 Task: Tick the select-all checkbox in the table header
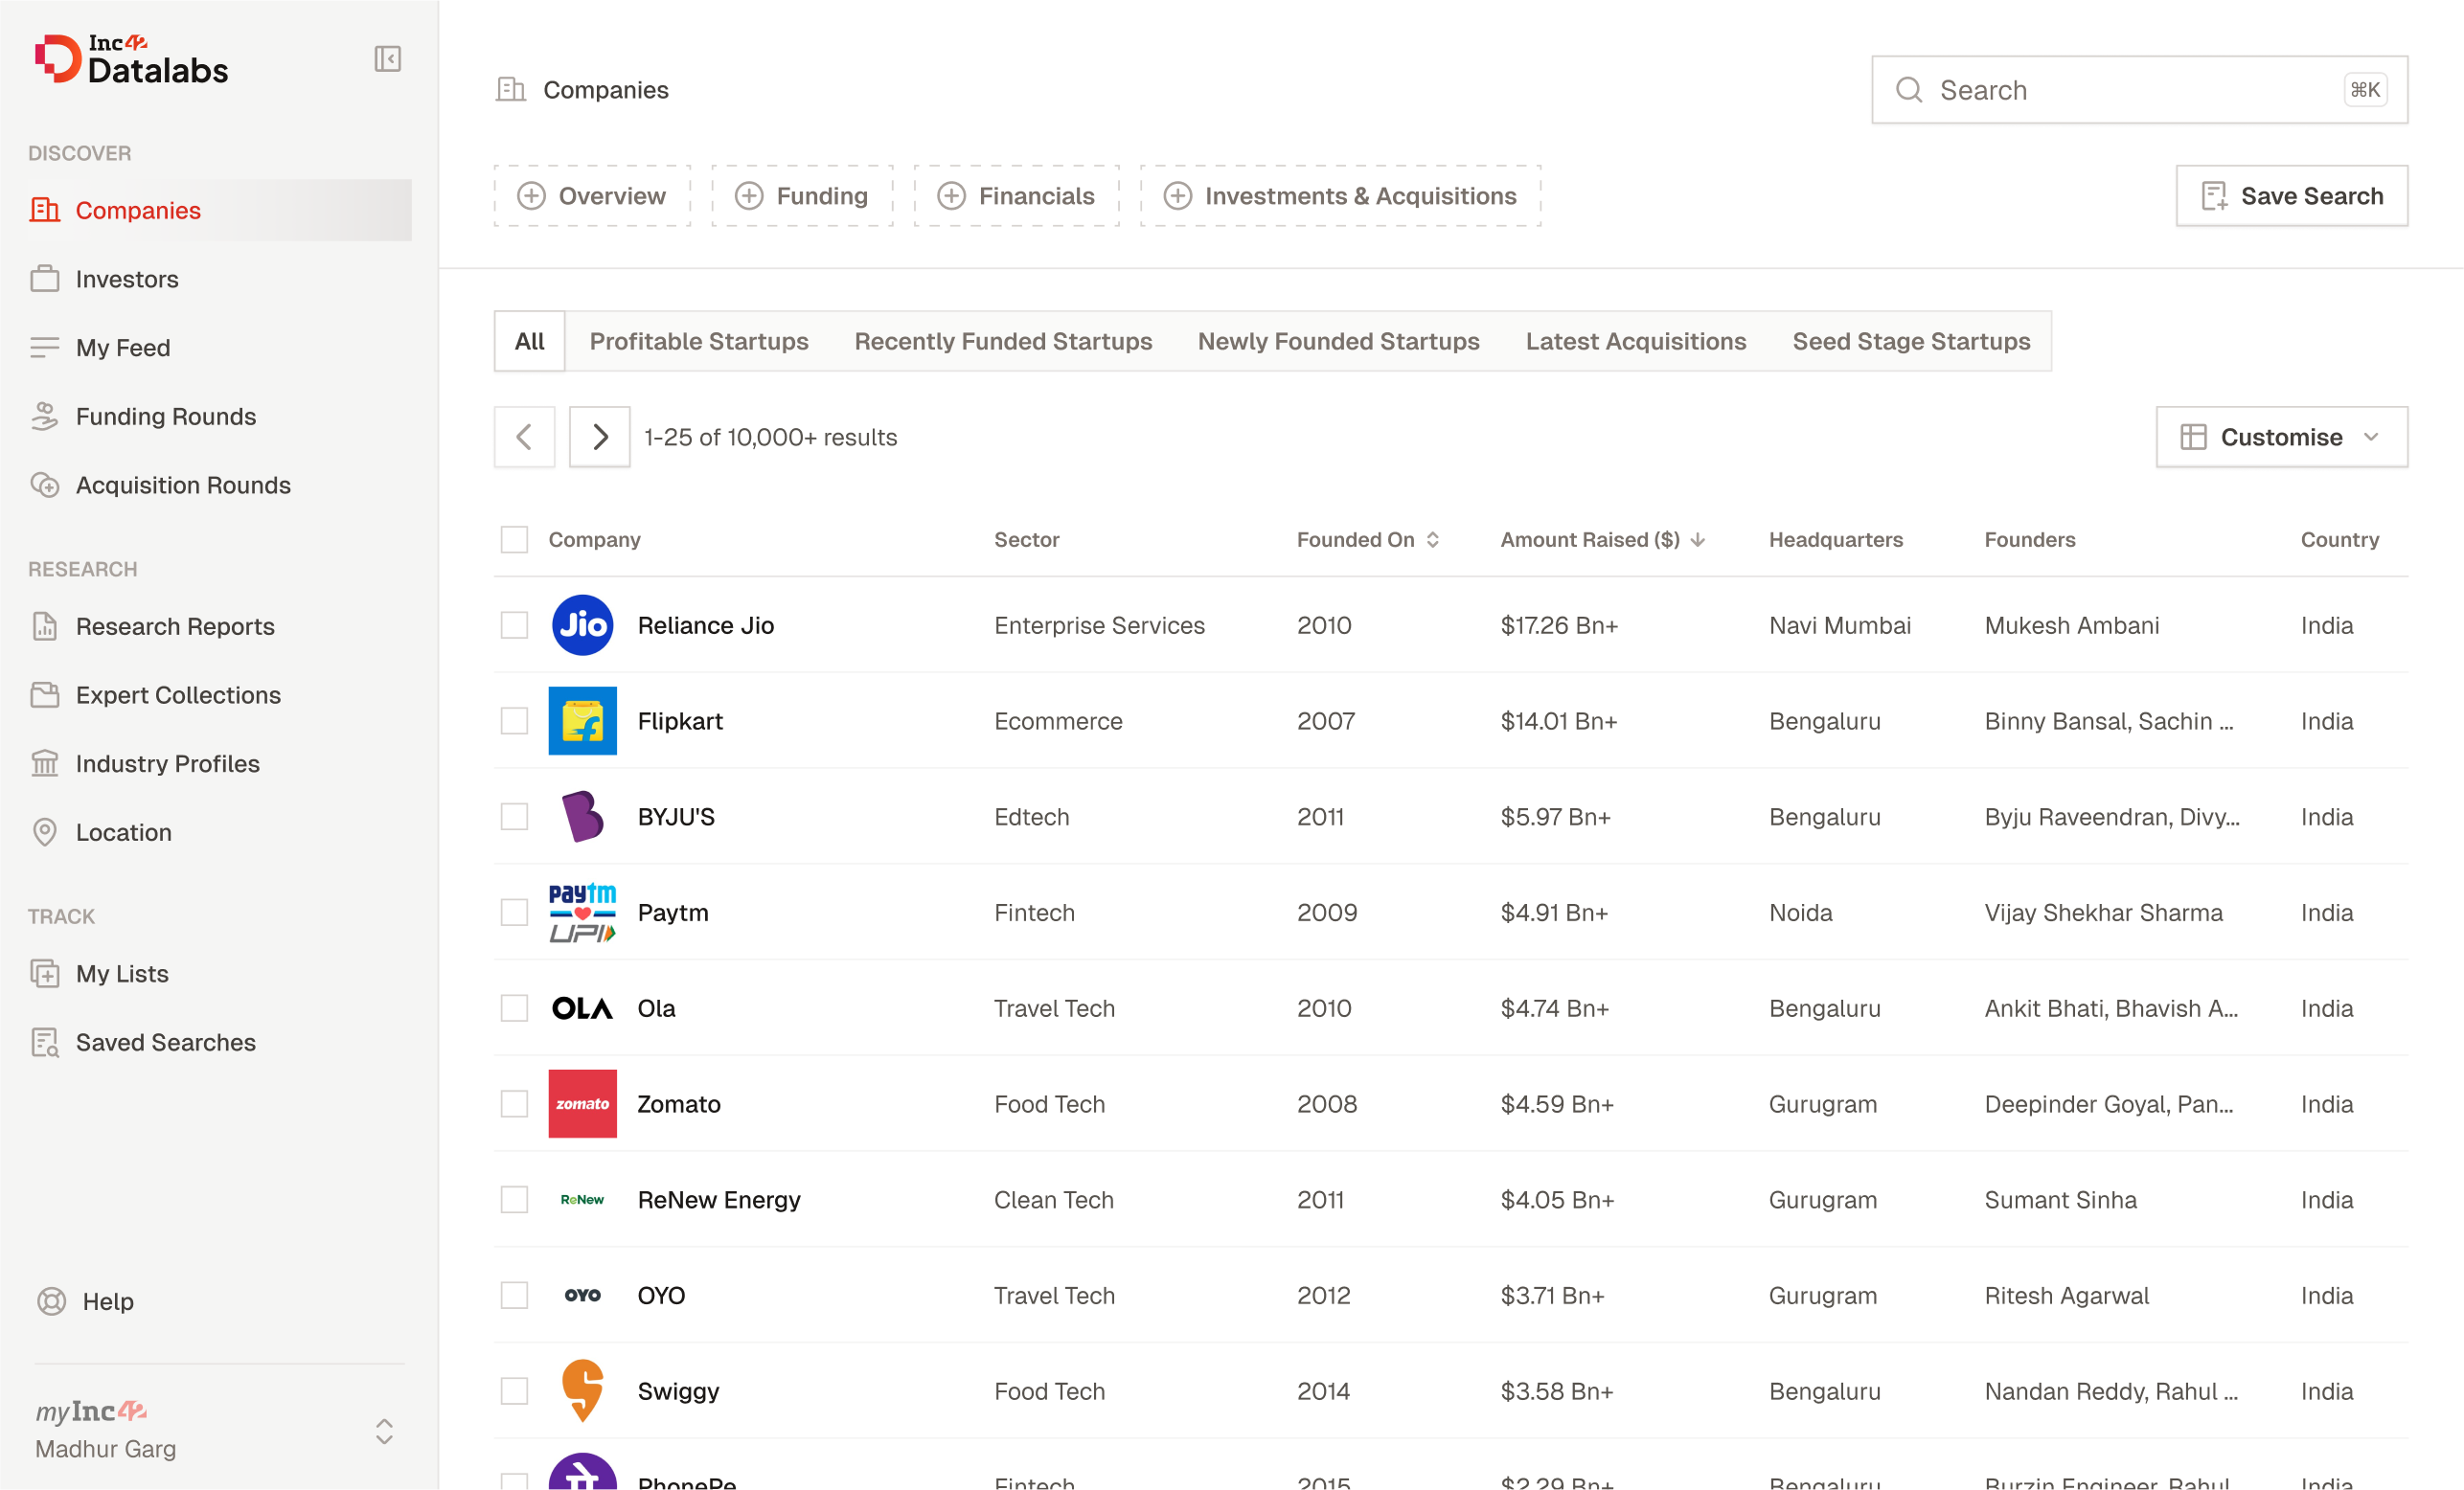[x=514, y=540]
